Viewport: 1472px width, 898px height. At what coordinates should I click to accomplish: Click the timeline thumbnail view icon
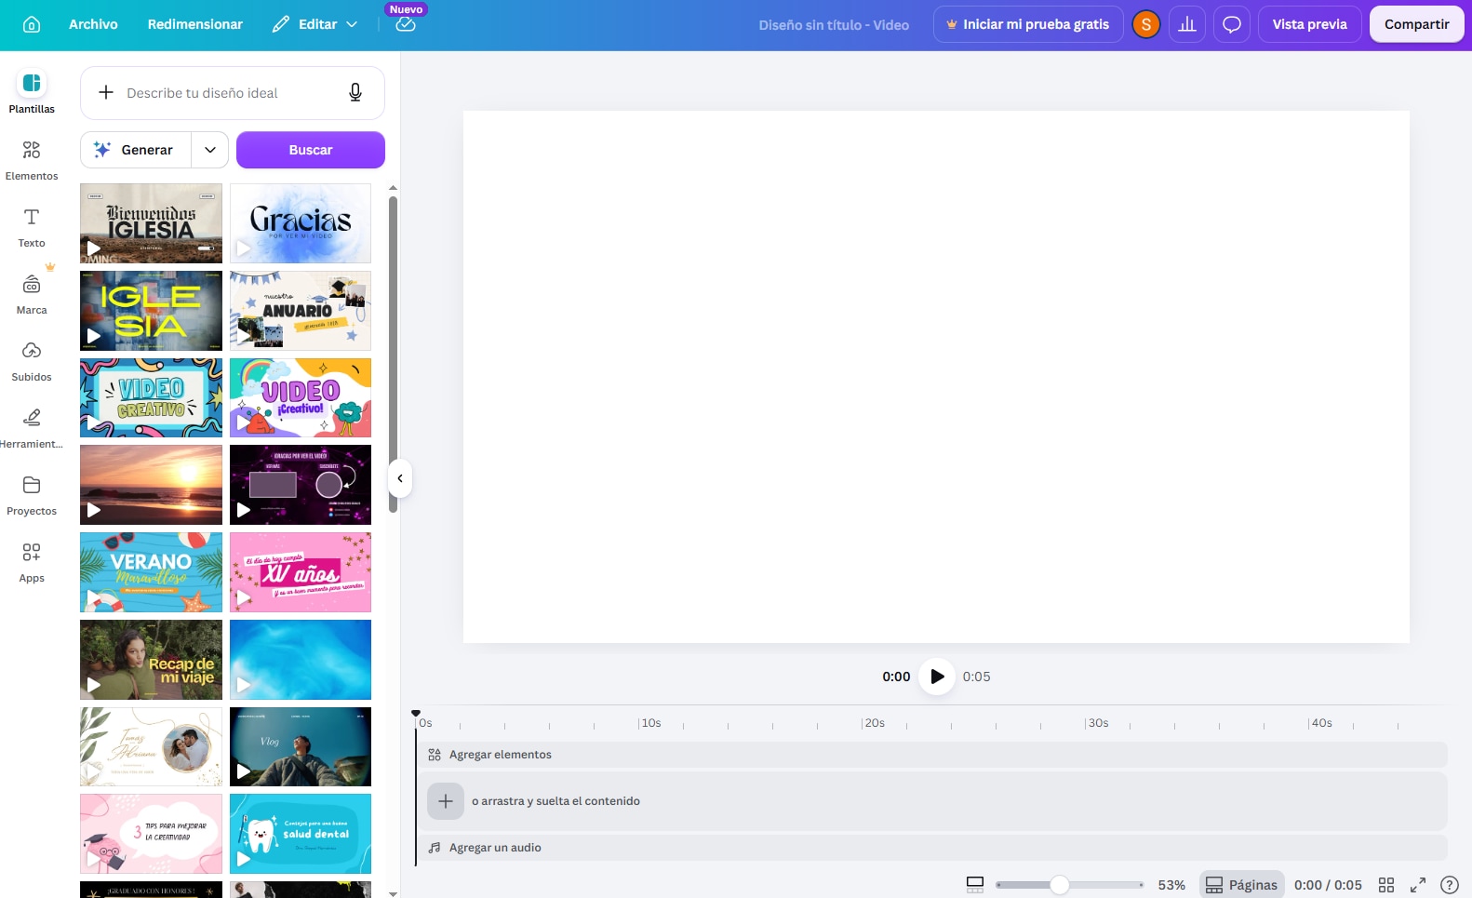(975, 885)
